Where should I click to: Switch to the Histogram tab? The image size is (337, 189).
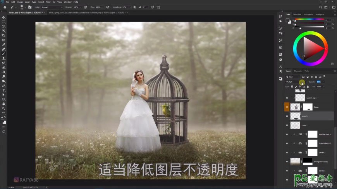(x=308, y=14)
